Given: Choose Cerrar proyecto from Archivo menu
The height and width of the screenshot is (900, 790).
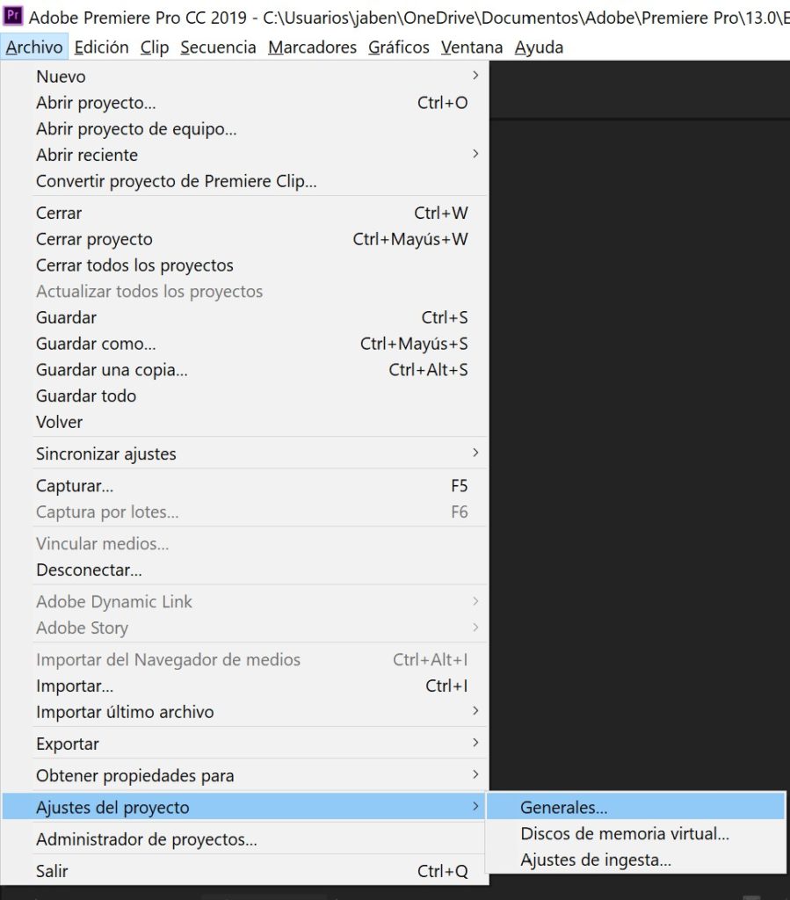Looking at the screenshot, I should pos(245,239).
